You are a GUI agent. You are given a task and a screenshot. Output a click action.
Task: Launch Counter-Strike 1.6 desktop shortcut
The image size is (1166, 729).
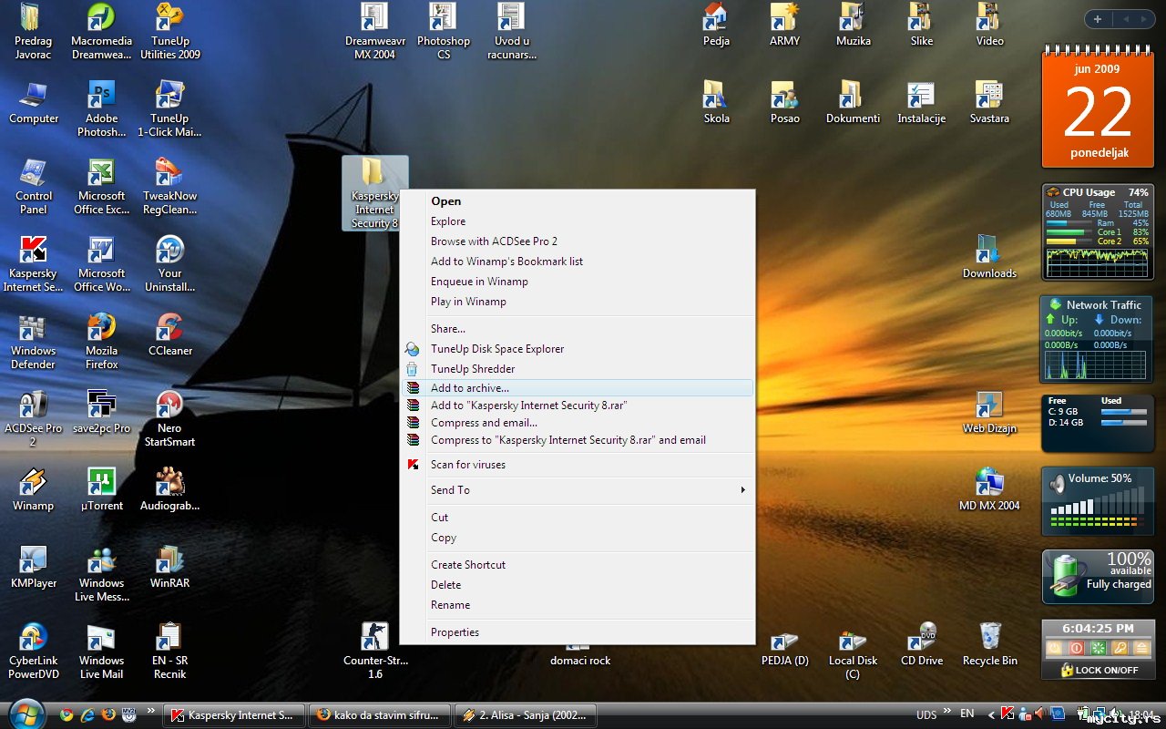pos(374,642)
